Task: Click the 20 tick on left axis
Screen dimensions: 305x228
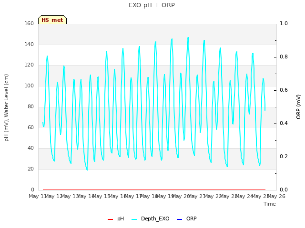Action: (x=30, y=169)
